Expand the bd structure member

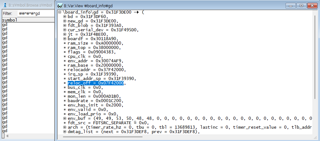(65, 16)
